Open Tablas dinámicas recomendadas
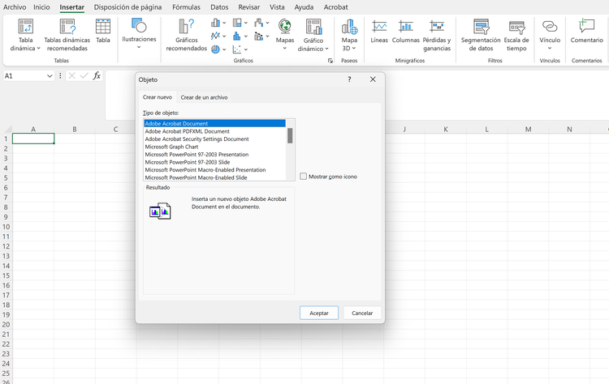Image resolution: width=609 pixels, height=384 pixels. point(67,36)
